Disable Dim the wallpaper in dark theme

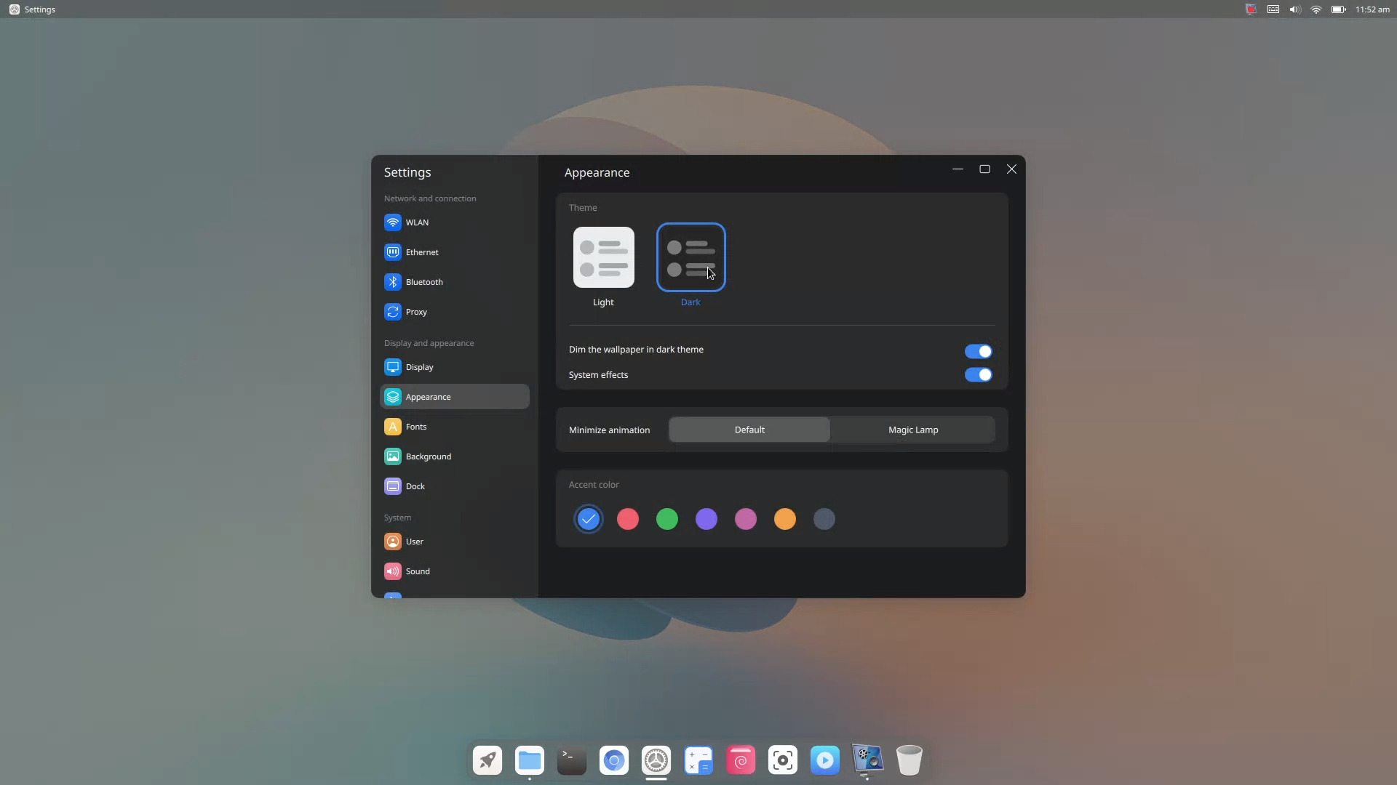tap(979, 351)
